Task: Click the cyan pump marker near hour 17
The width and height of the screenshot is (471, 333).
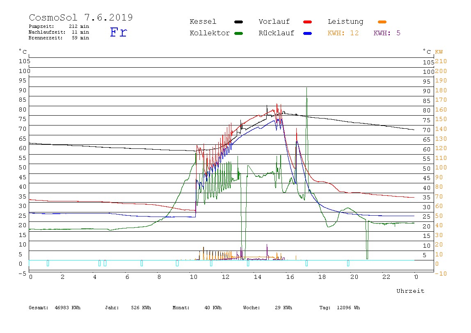Action: pyautogui.click(x=306, y=263)
